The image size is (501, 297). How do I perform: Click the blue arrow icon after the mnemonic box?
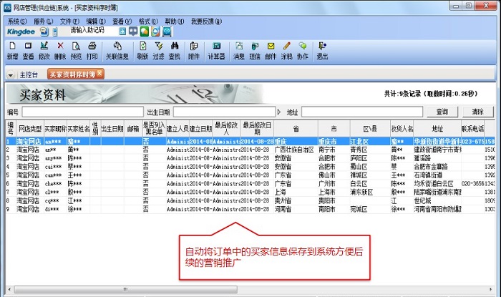click(122, 31)
